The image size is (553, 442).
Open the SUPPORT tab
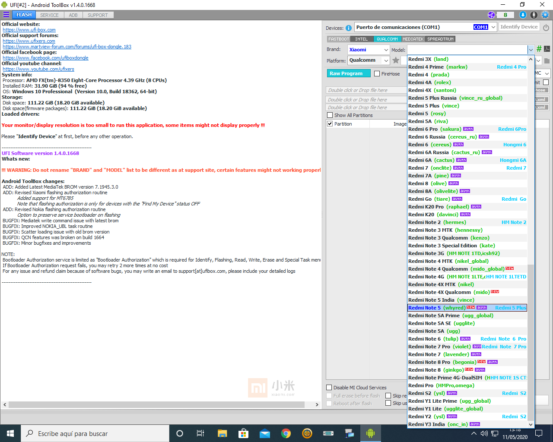[98, 15]
